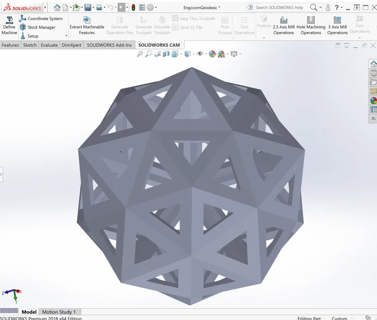The image size is (377, 320).
Task: Click Edit Appearance color sphere in view toolbar
Action: point(212,54)
